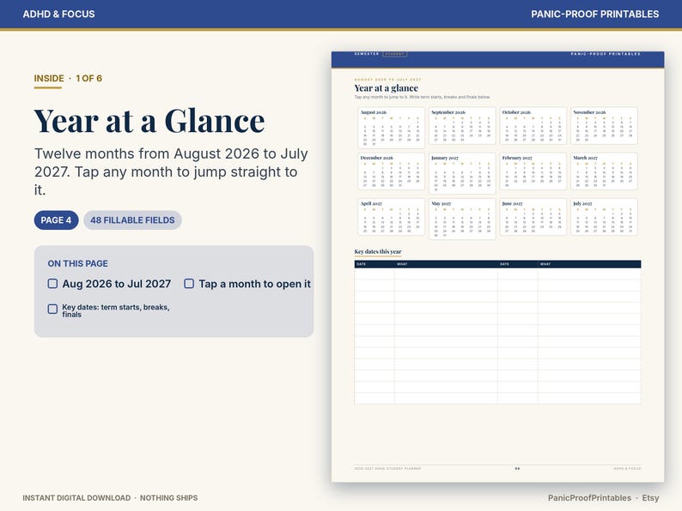Viewport: 682px width, 511px height.
Task: Click the PAGE 4 pill badge
Action: pos(56,220)
